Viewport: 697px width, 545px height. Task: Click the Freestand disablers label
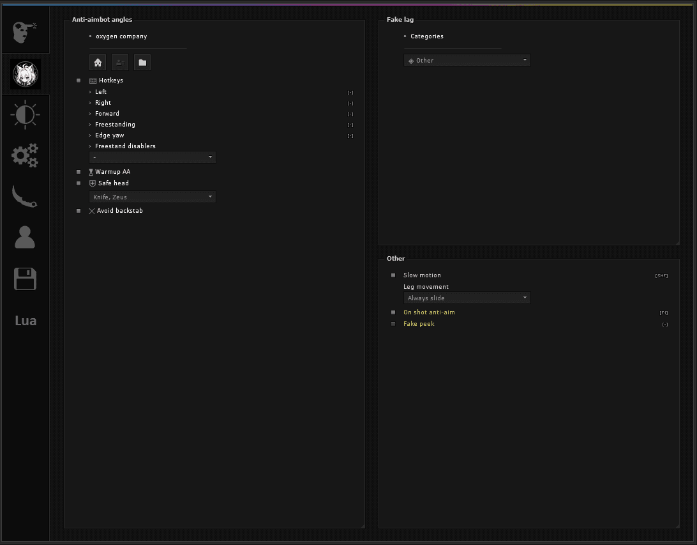click(125, 146)
